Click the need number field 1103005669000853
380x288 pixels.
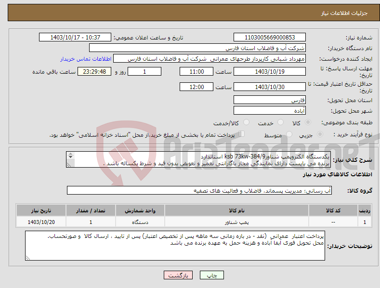pyautogui.click(x=270, y=38)
